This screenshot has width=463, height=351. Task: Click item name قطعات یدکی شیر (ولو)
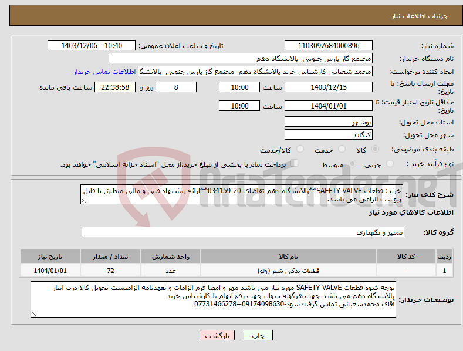click(x=288, y=271)
